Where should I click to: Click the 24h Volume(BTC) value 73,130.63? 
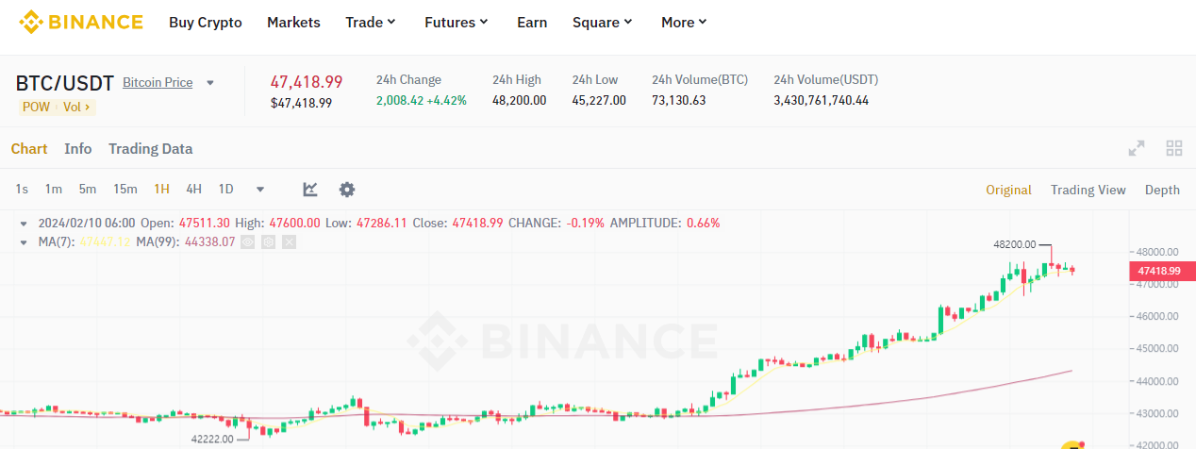[679, 100]
